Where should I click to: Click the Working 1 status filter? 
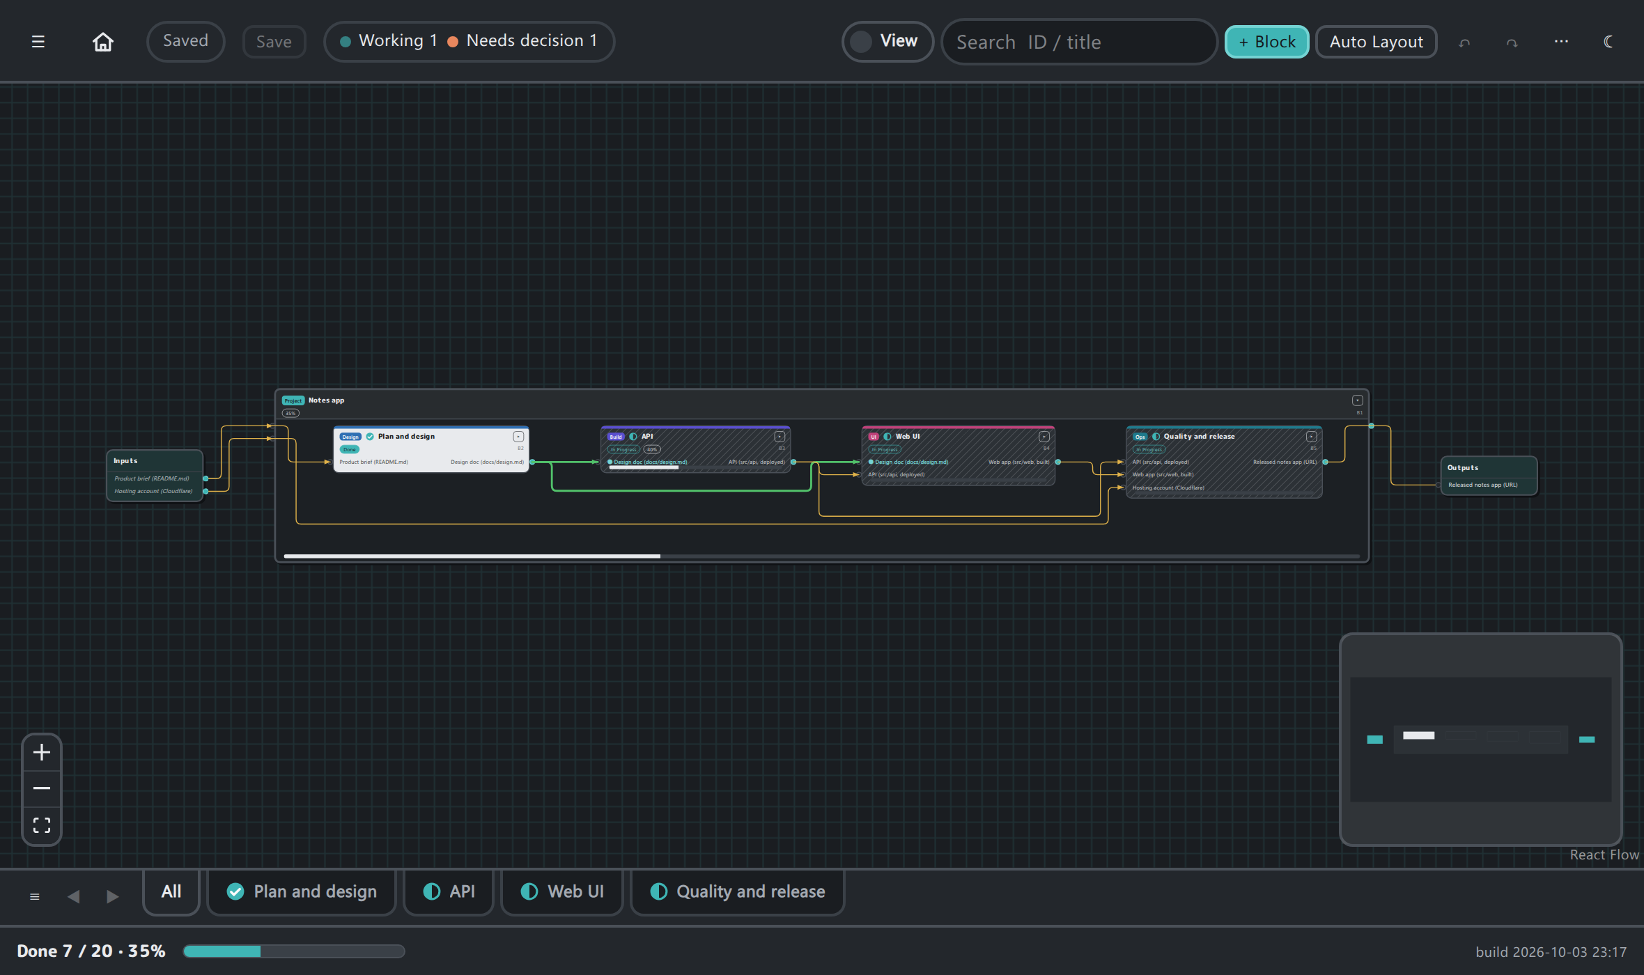click(389, 41)
